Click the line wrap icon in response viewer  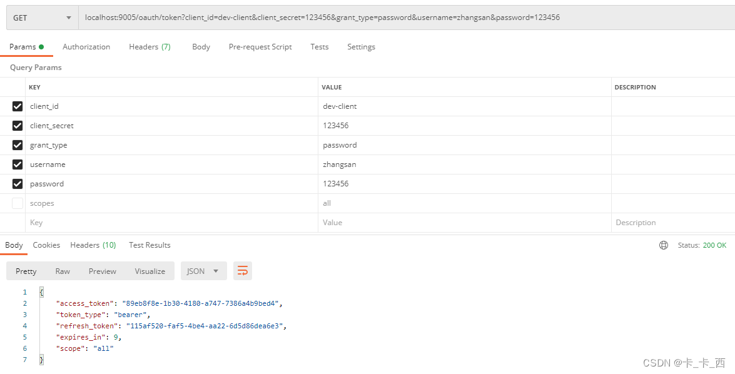pos(243,271)
